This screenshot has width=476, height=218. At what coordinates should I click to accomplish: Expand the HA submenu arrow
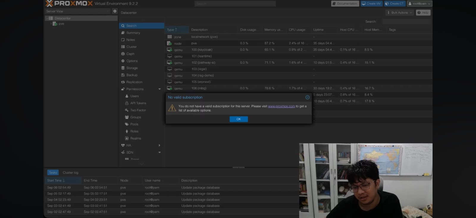pyautogui.click(x=159, y=145)
